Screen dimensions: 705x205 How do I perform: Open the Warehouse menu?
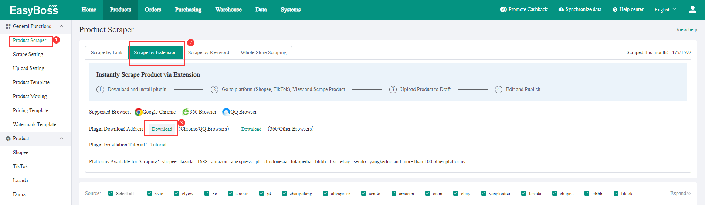point(228,10)
